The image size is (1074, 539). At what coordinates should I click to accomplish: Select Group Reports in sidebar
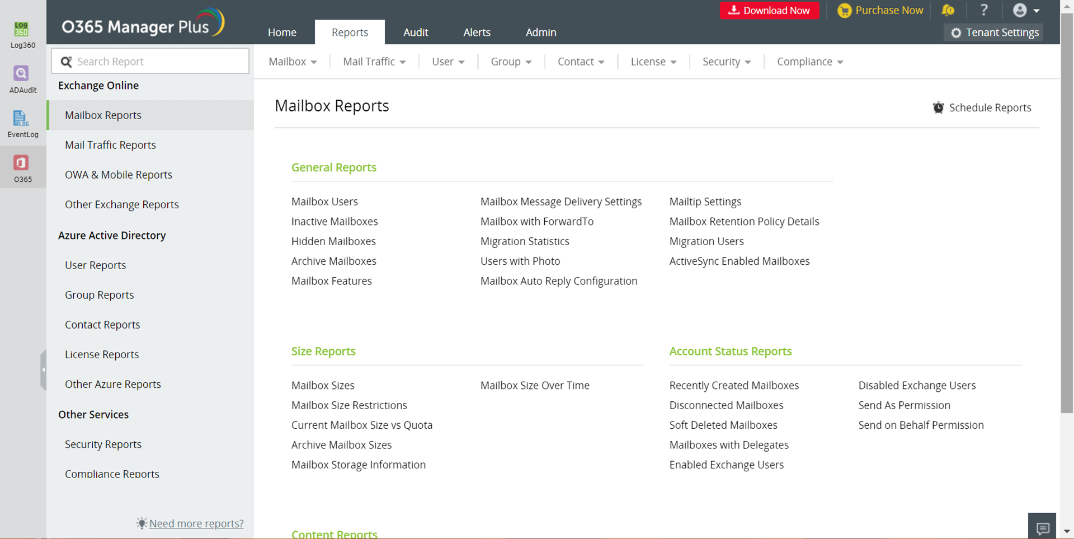(99, 295)
